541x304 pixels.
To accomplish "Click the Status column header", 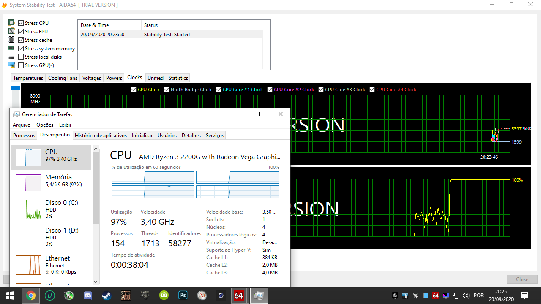I will point(202,25).
